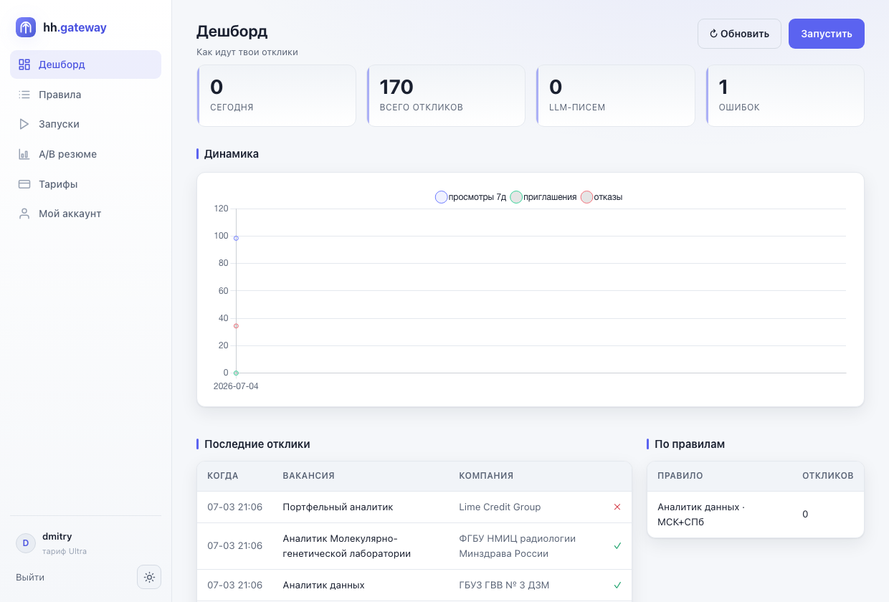Open the Правила section
The width and height of the screenshot is (889, 602).
coord(85,95)
